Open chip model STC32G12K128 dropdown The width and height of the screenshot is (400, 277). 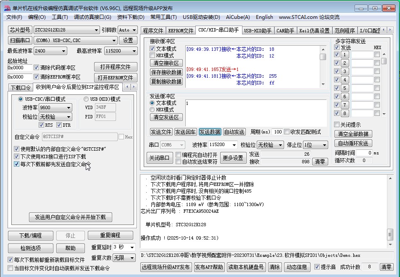(x=97, y=30)
